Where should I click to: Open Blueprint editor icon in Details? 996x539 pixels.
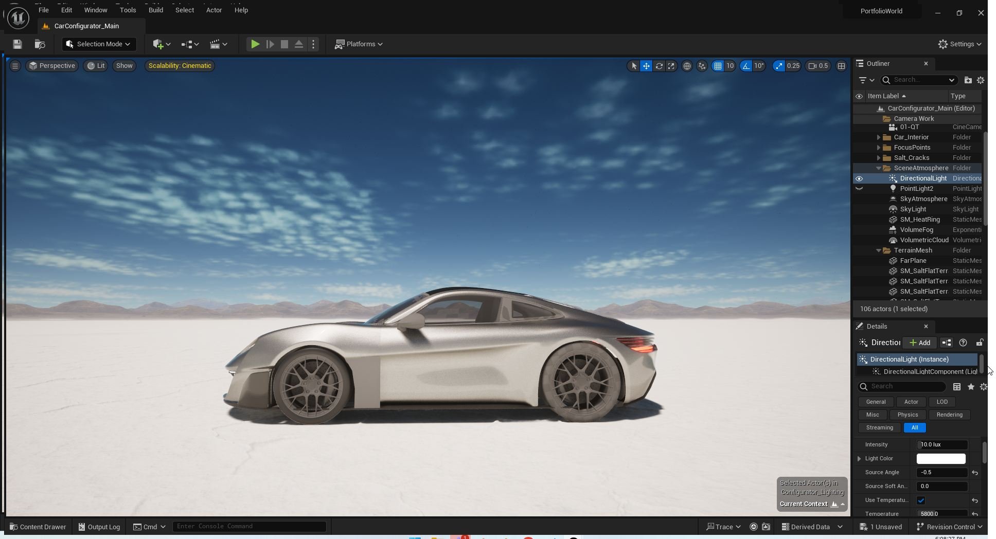tap(947, 343)
